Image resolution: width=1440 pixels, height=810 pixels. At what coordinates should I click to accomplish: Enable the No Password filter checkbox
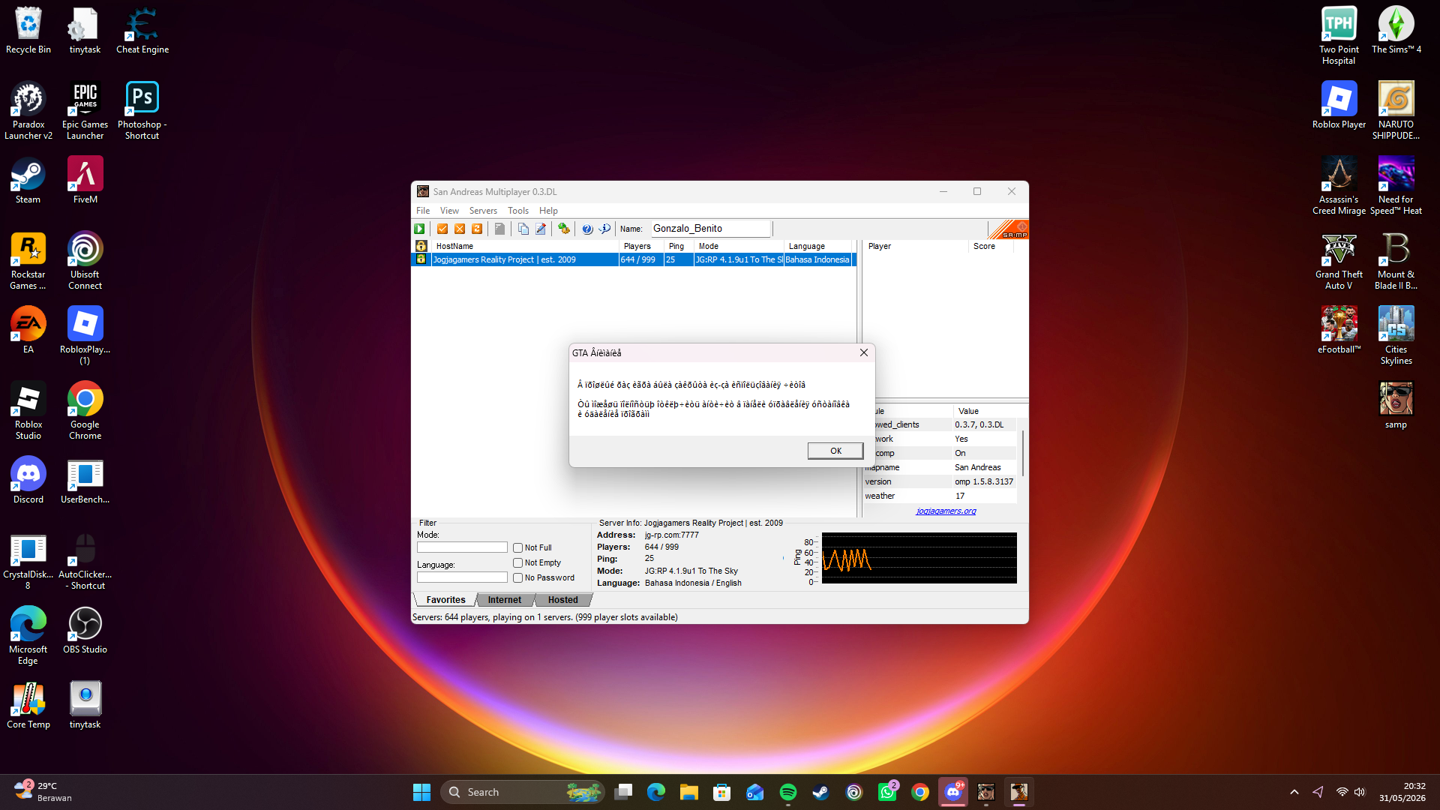(517, 578)
